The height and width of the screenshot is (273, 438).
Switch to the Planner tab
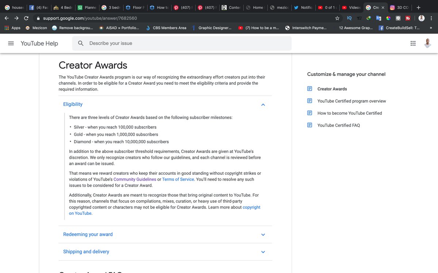(x=87, y=7)
